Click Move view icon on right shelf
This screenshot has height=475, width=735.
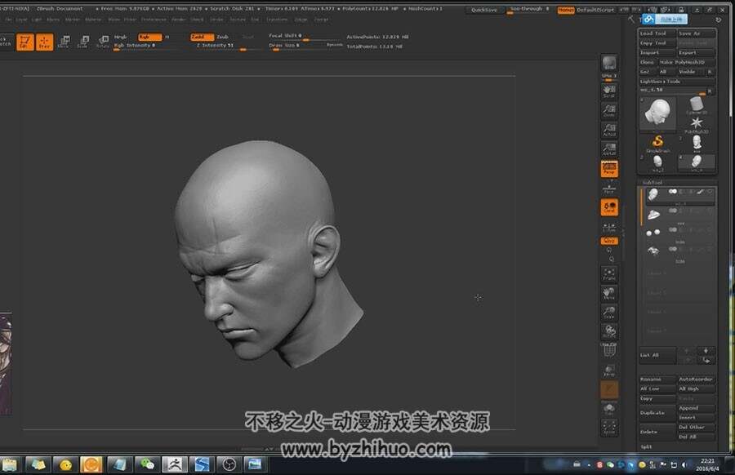tap(609, 294)
